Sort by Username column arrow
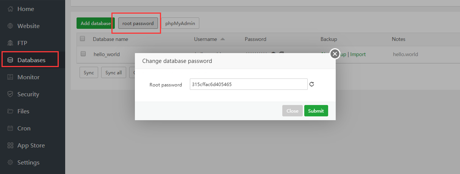Viewport: 460px width, 174px height. point(222,39)
